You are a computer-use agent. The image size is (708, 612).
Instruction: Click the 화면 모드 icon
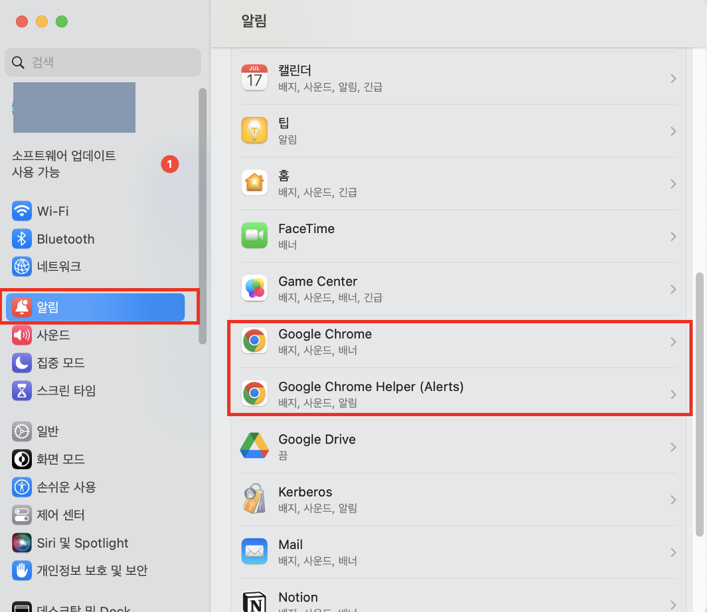tap(22, 459)
